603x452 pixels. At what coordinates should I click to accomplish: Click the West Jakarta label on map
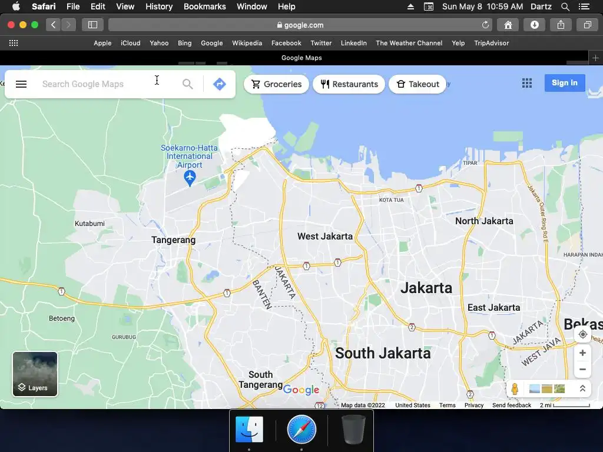325,237
